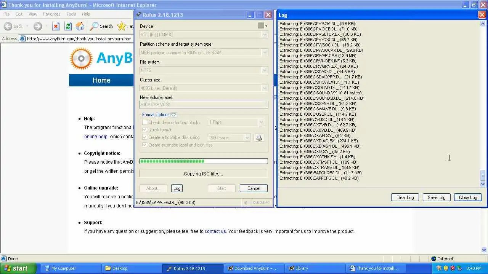Screen dimensions: 488x274
Task: Click the page icon in the address bar
Action: pos(23,38)
